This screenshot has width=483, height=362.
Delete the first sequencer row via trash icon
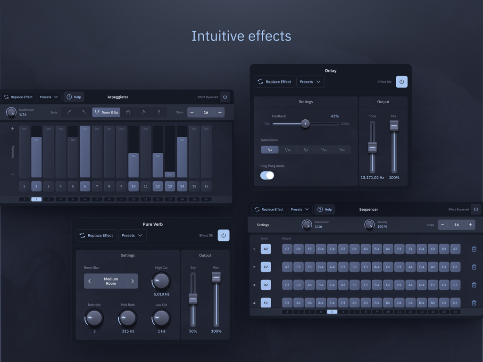point(474,249)
